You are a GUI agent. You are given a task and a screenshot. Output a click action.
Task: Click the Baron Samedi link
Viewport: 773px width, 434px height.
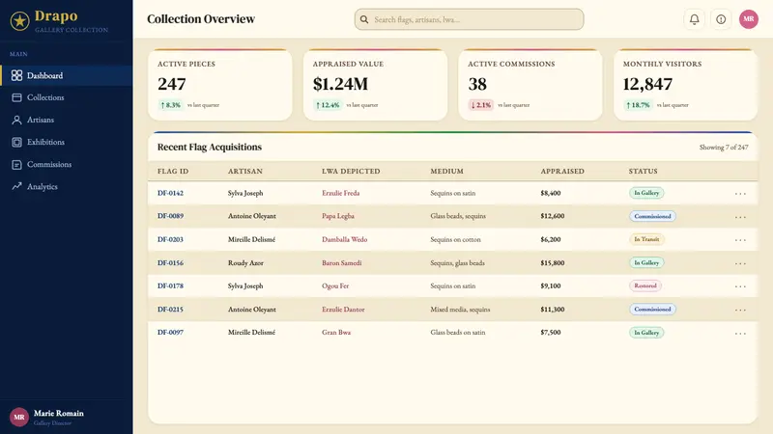point(342,262)
